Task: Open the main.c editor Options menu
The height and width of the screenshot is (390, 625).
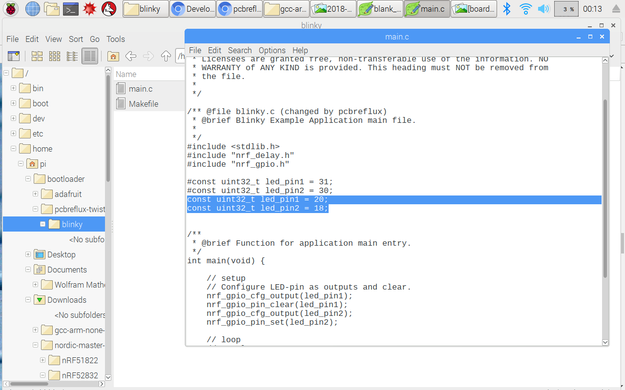Action: (272, 50)
